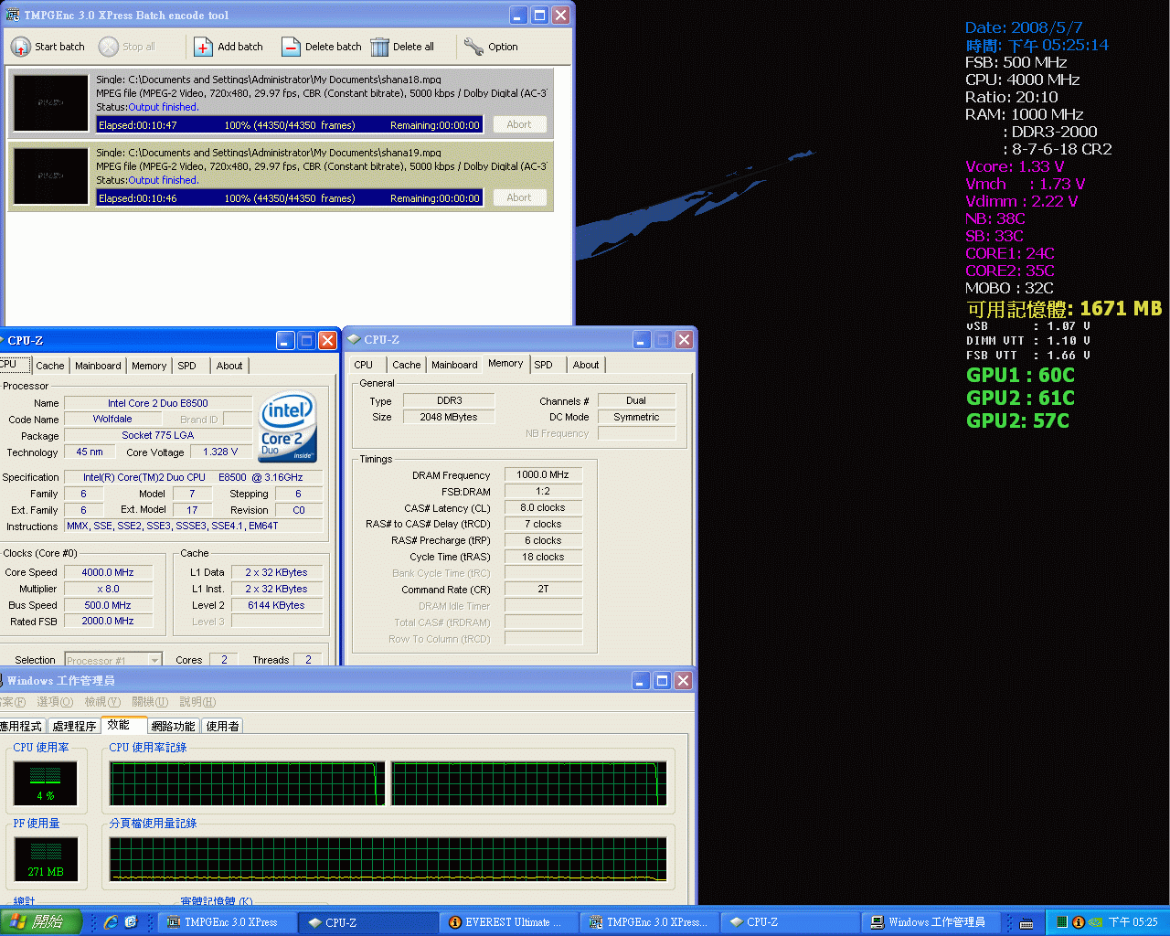The image size is (1170, 936).
Task: Expand the Processor #1 selection dropdown
Action: coord(154,660)
